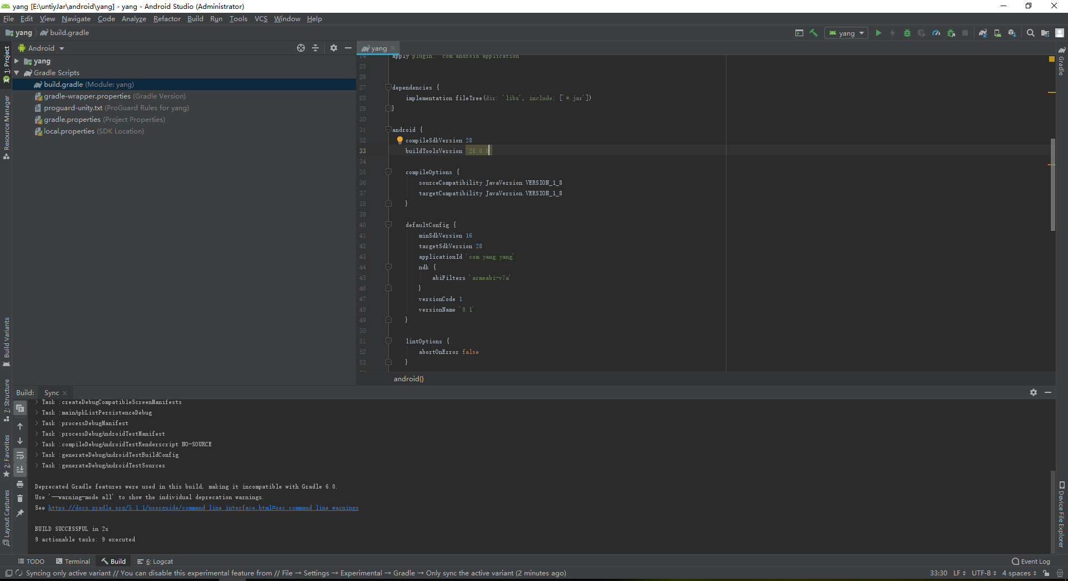
Task: Click the Apply Changes lightning icon
Action: (x=893, y=33)
